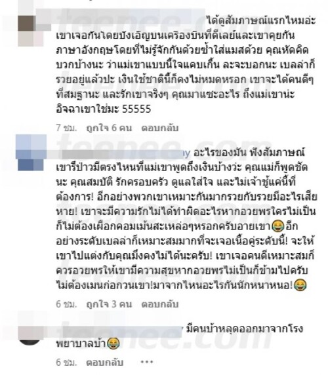Click the first comment text ending with 55555
328x375 pixels.
(x=186, y=65)
